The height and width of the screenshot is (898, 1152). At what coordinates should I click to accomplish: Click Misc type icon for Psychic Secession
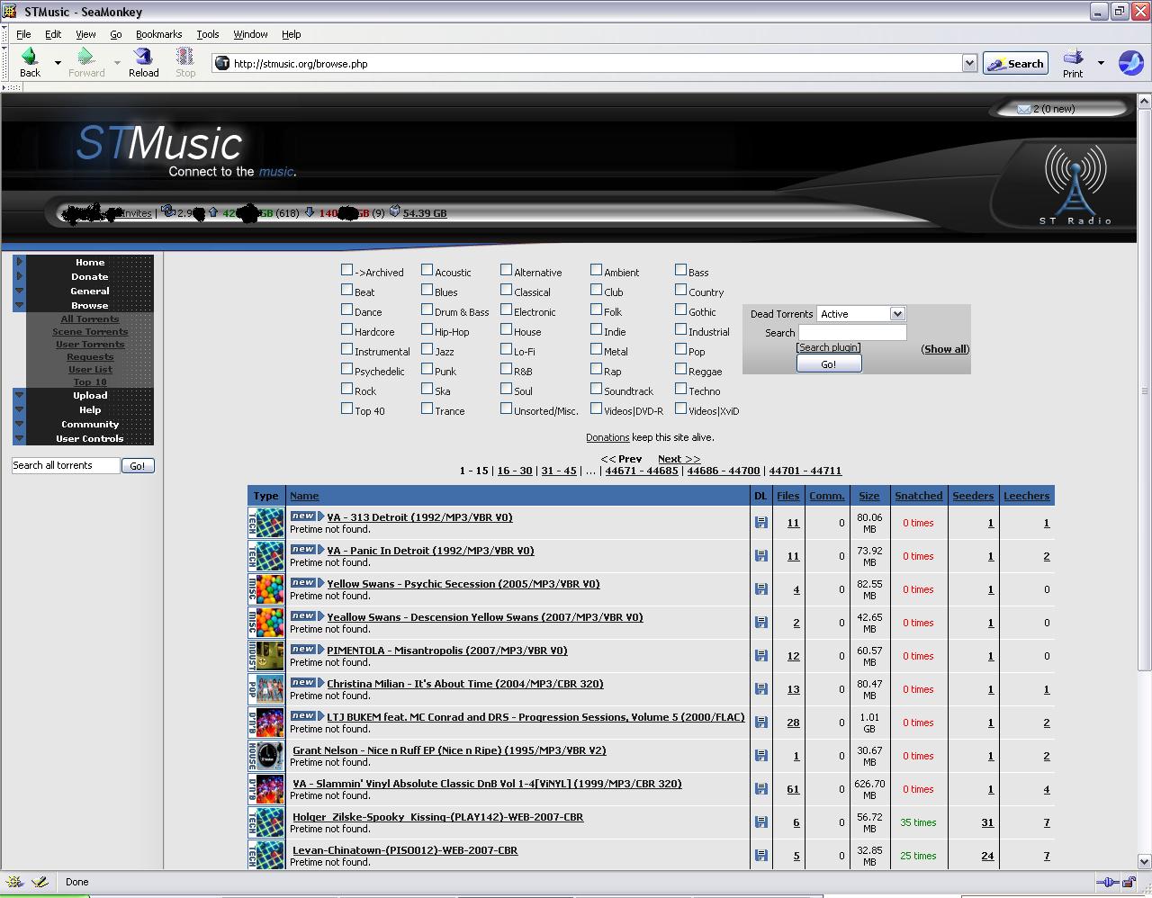coord(266,589)
